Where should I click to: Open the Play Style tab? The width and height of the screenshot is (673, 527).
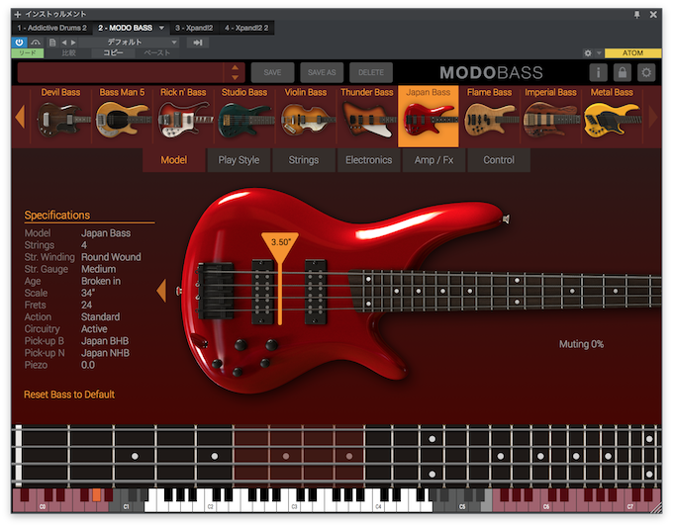pos(239,160)
